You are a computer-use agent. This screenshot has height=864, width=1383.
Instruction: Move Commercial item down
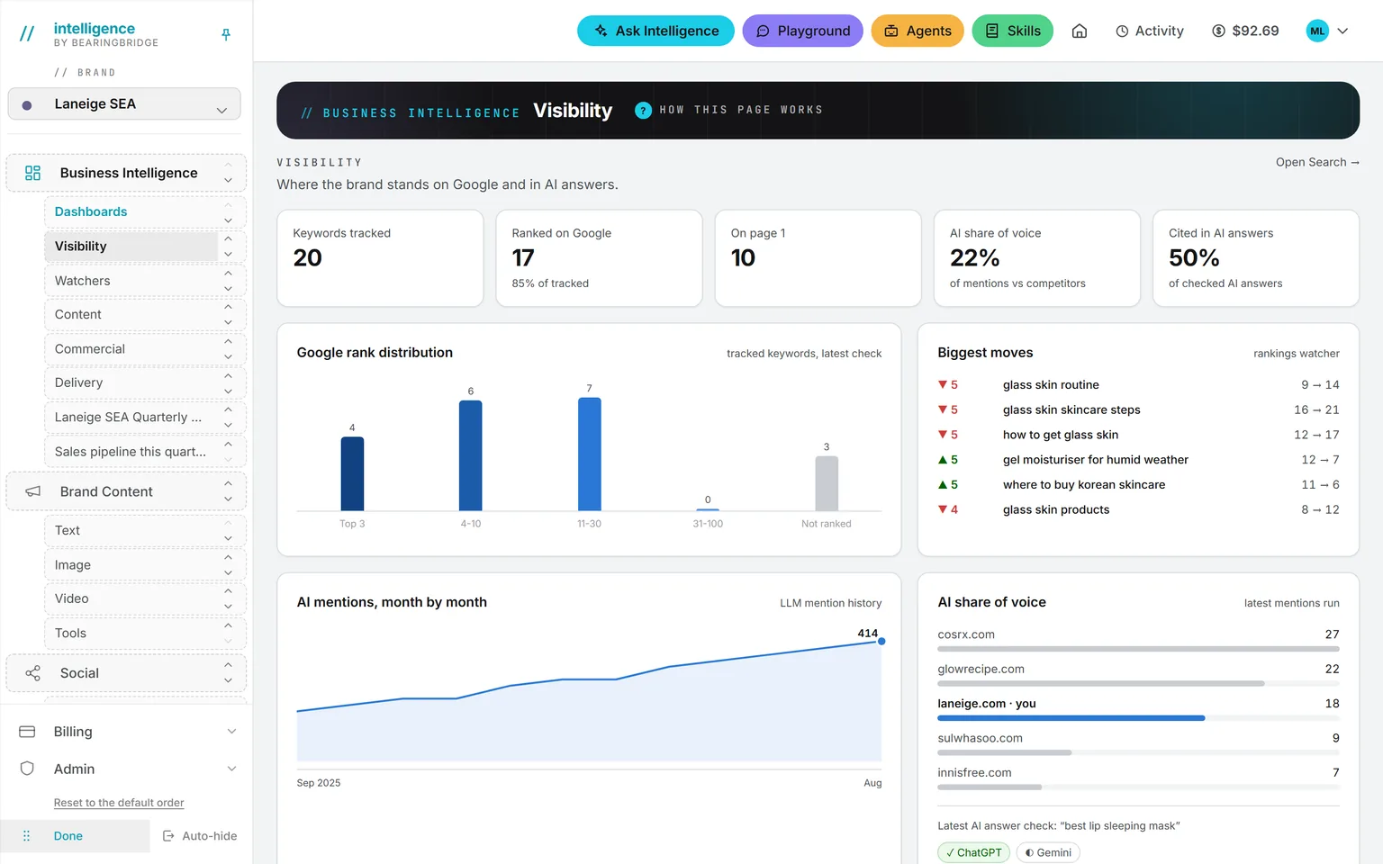(228, 356)
